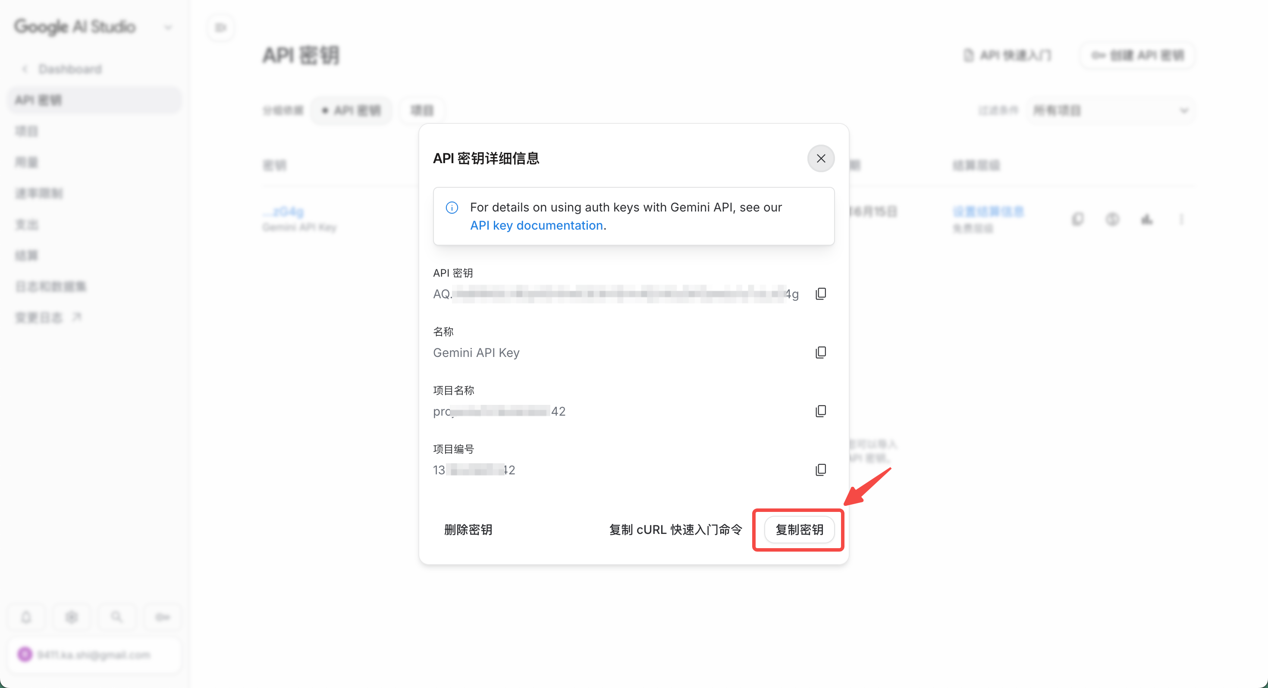Open the API key documentation link

click(x=537, y=226)
